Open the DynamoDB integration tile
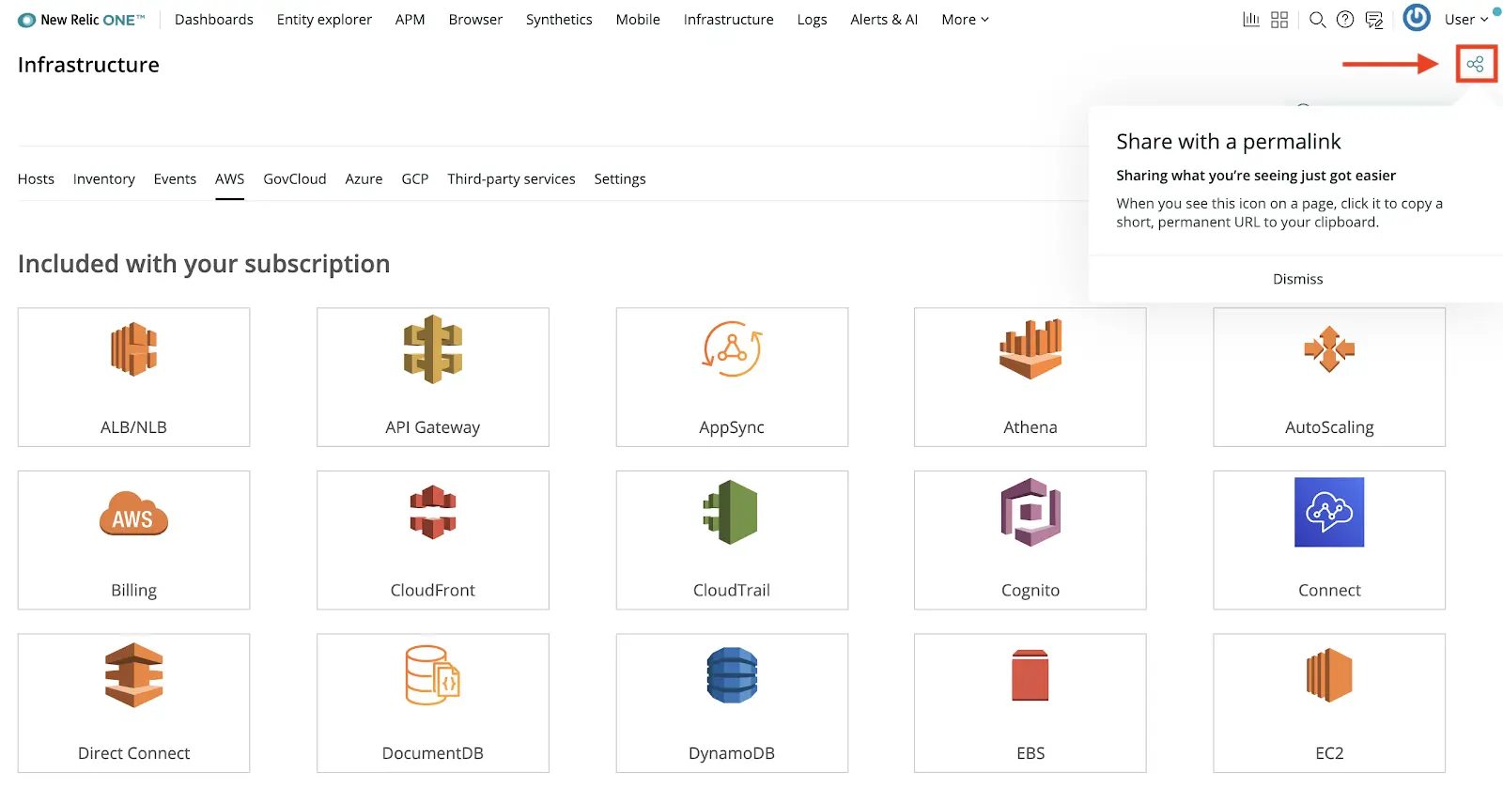This screenshot has height=787, width=1503. coord(731,702)
